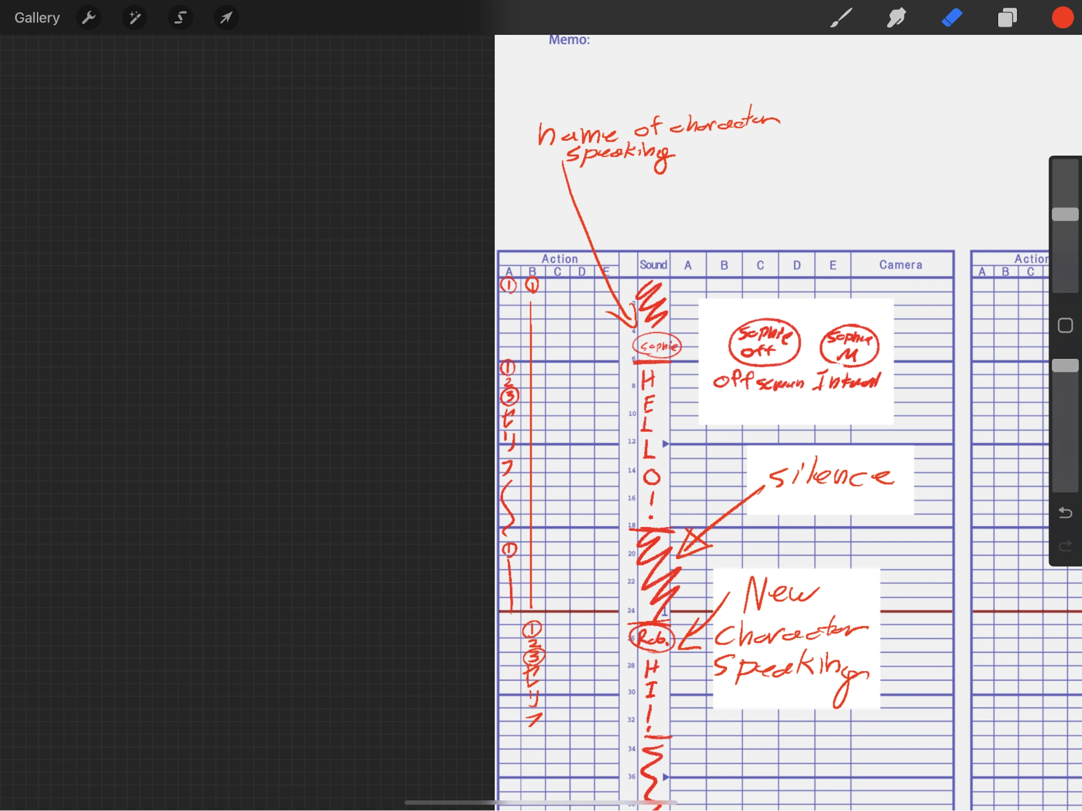
Task: Activate the Selection tool
Action: coord(180,18)
